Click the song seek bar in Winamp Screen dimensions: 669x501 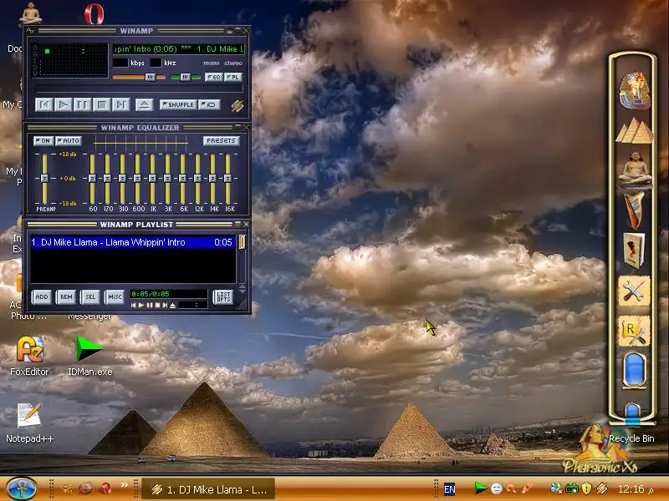[x=139, y=89]
